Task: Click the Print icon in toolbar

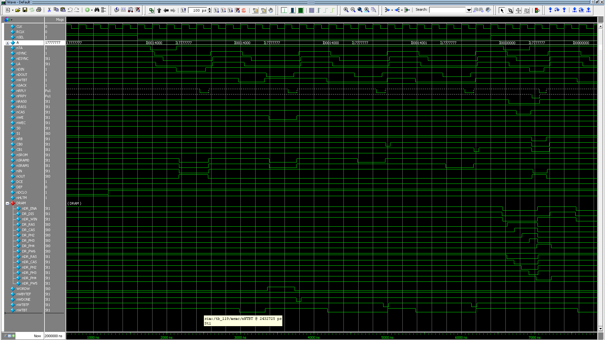Action: (x=39, y=10)
